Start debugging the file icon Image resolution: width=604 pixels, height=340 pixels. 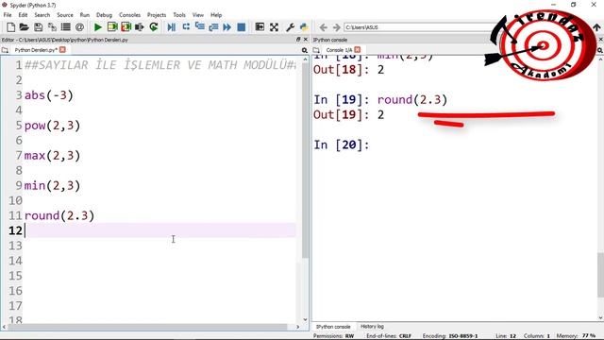[172, 27]
